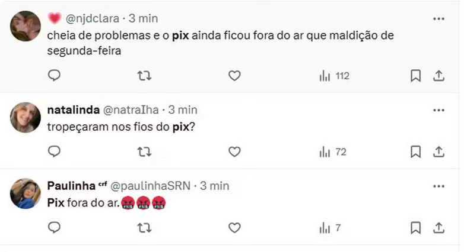Viewport: 464px width, 252px height.
Task: Open more options on @njdclara tweet
Action: click(438, 19)
